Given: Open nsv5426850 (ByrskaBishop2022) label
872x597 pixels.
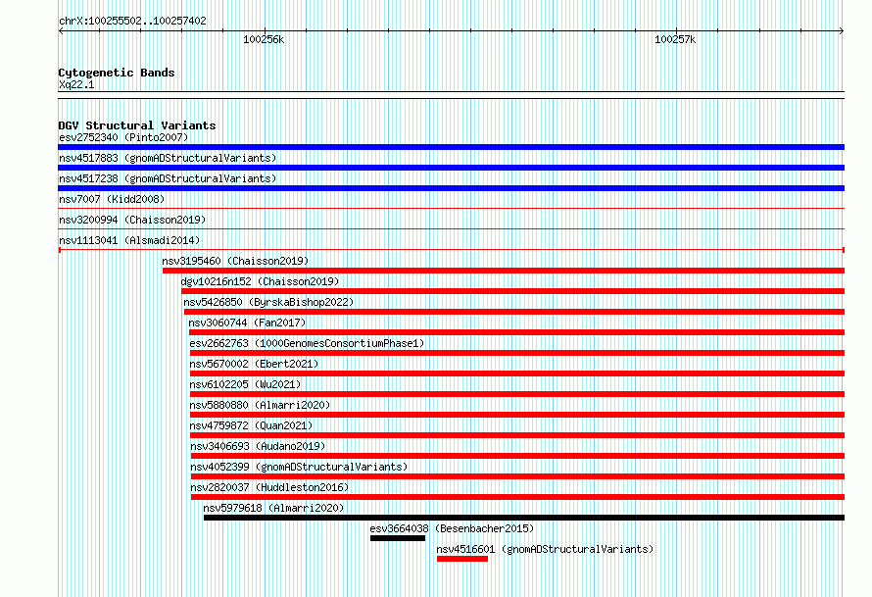Looking at the screenshot, I should 268,302.
